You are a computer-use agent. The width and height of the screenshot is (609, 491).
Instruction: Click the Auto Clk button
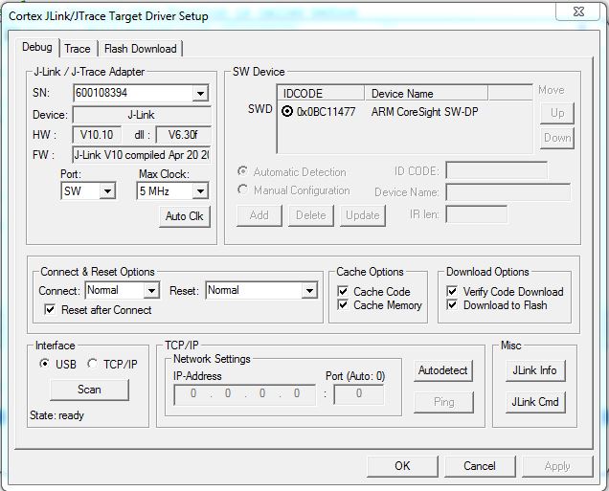click(185, 216)
